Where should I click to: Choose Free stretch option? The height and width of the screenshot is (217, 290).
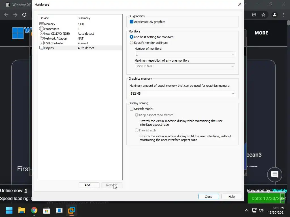coord(137,130)
